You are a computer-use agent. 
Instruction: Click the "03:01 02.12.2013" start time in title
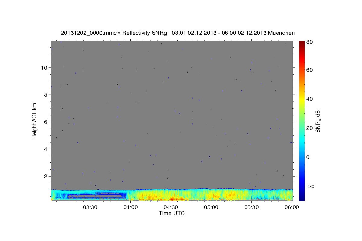pos(195,33)
